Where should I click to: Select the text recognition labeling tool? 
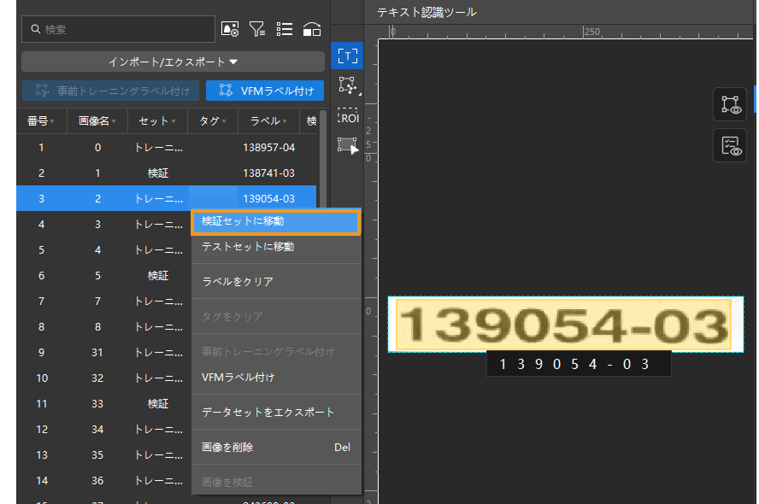347,56
